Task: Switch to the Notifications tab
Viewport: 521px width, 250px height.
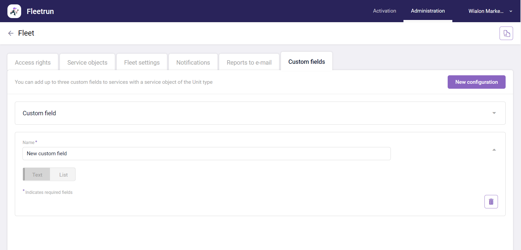Action: 193,62
